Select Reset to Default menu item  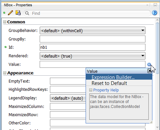pyautogui.click(x=119, y=83)
